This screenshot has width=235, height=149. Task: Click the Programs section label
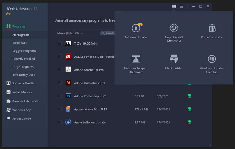(19, 26)
